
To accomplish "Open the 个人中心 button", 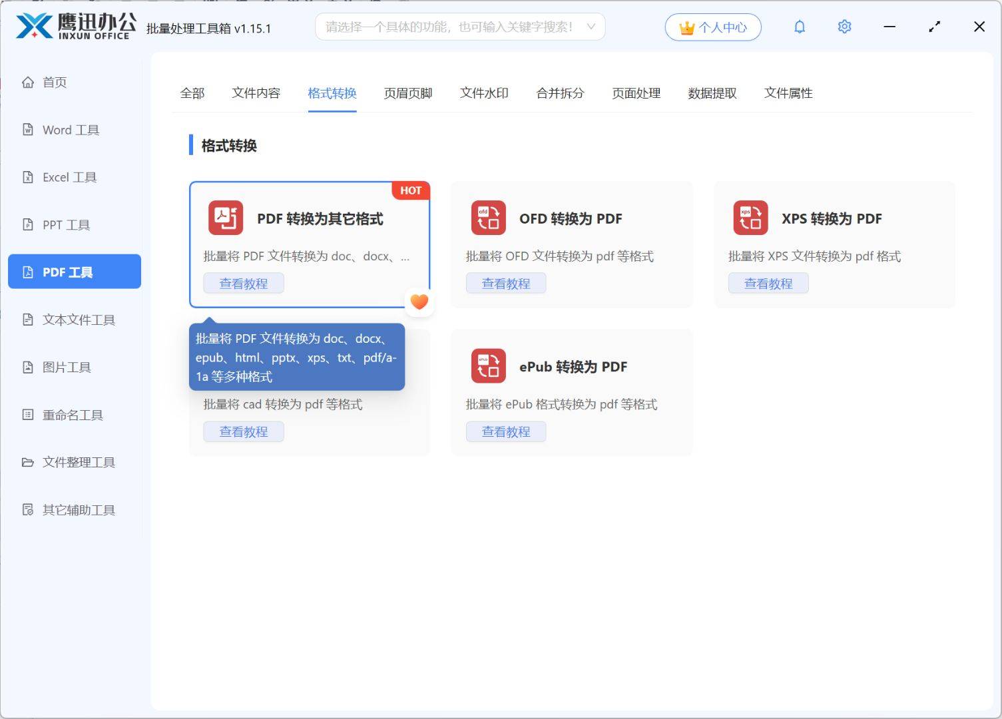I will click(x=713, y=27).
